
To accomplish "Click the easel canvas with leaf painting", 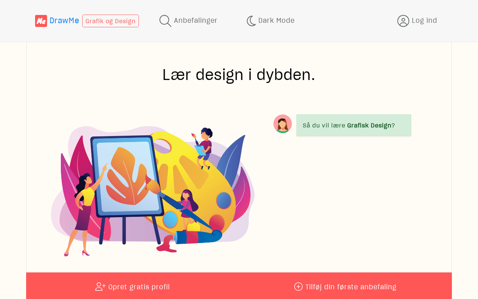I will (127, 176).
